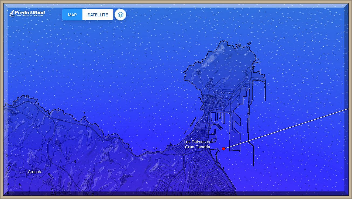Screen dimensions: 352x199
Task: Open the map layers menu
Action: pyautogui.click(x=120, y=15)
